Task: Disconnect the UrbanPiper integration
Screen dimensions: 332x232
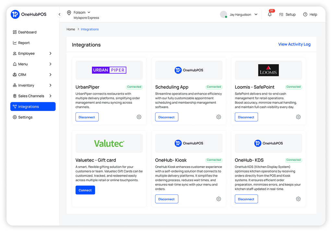Action: 87,117
